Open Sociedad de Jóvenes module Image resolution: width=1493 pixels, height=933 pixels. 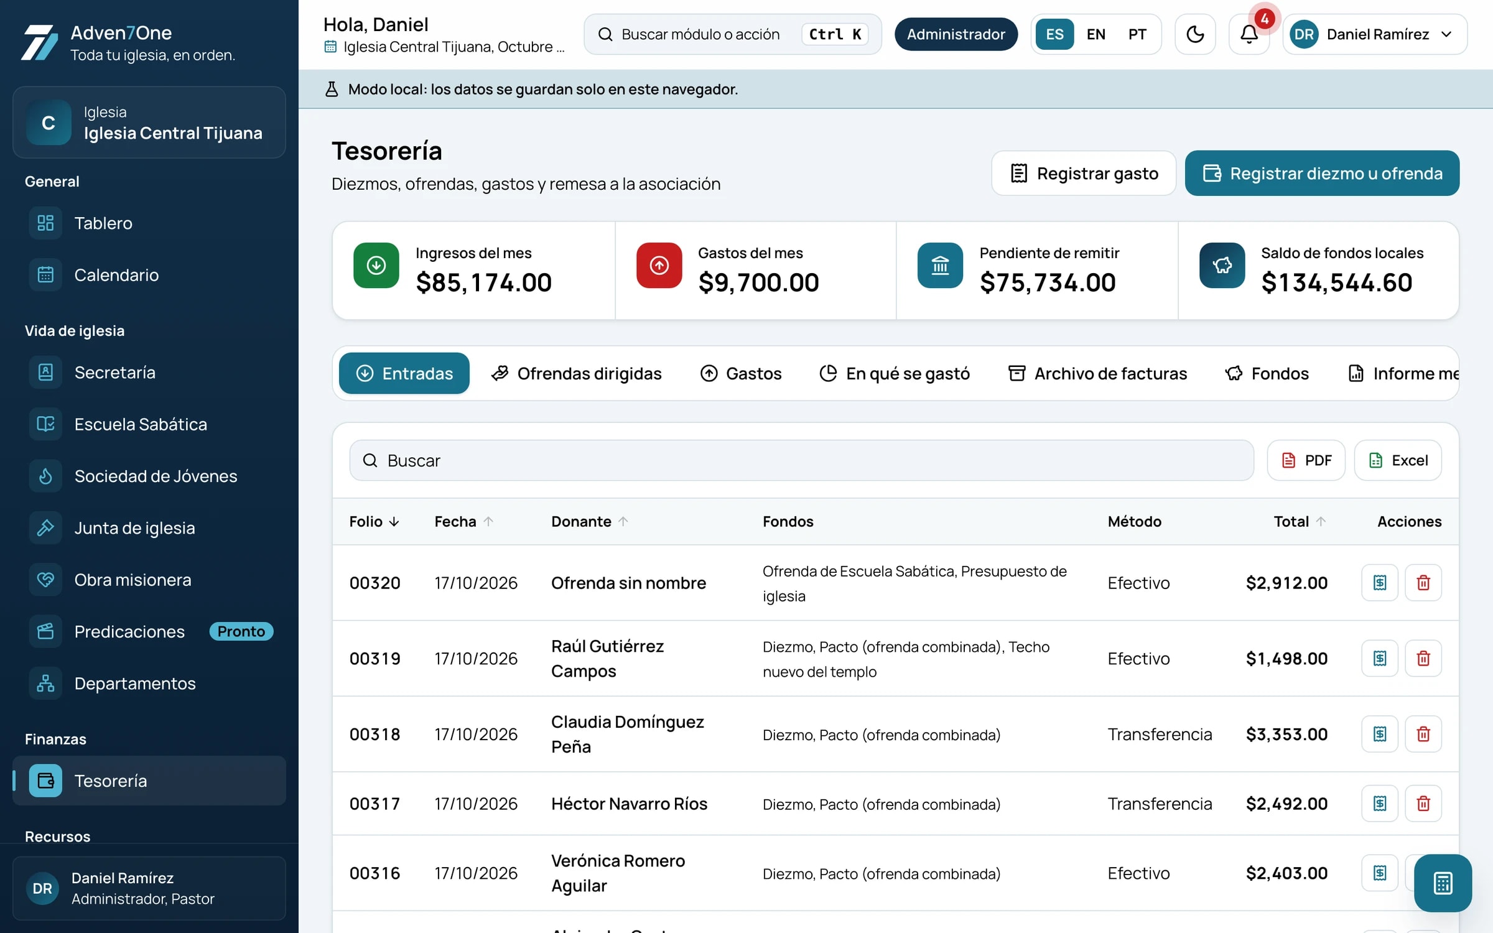[x=149, y=476]
